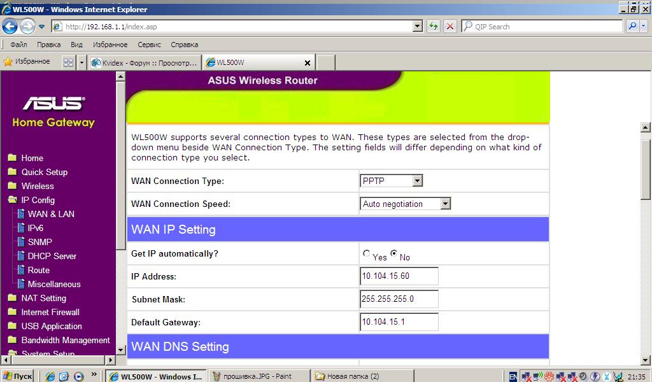Click main page scrollbar down arrow

(646, 360)
